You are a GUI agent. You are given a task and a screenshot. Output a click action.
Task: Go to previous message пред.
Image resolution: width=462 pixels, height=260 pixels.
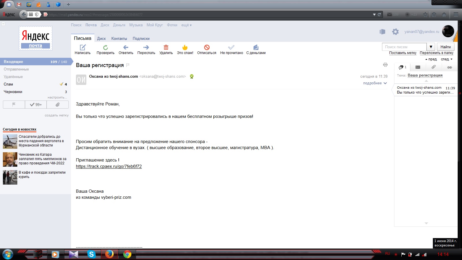tap(431, 59)
